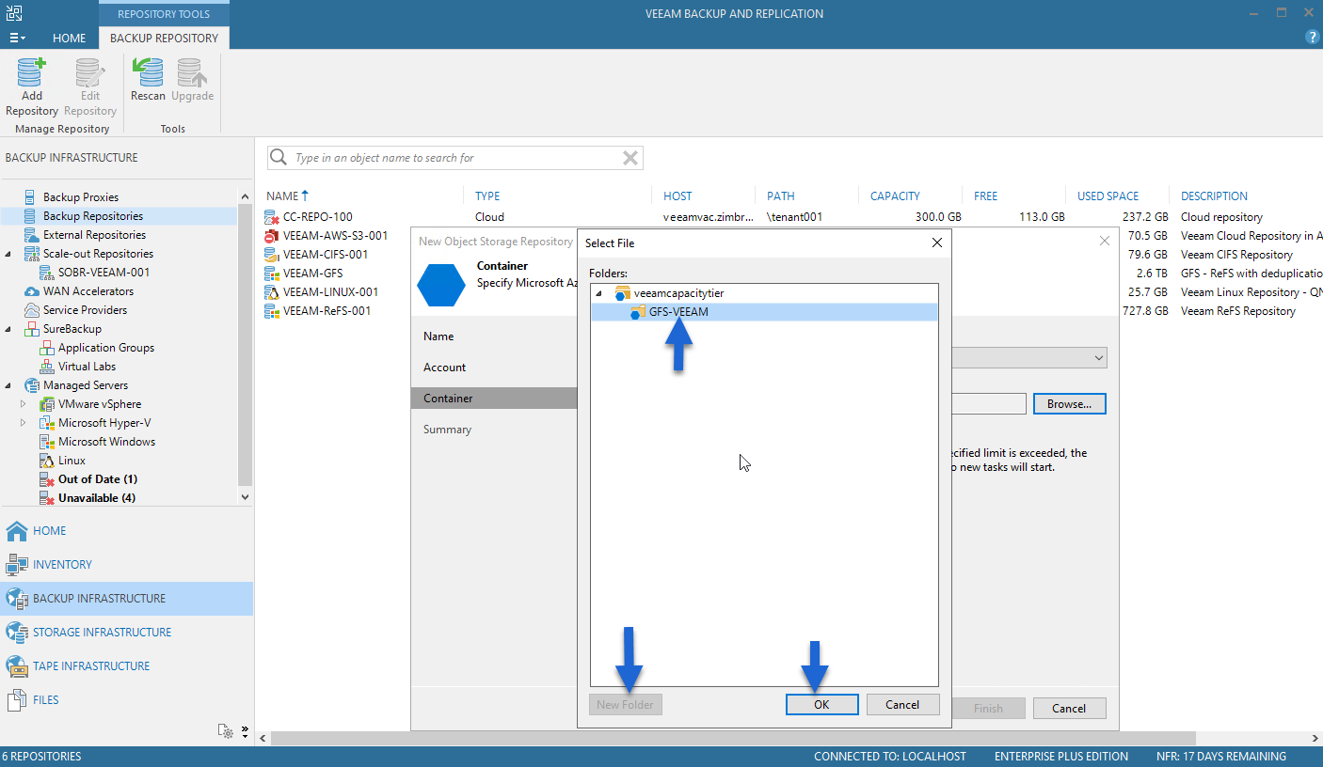Cancel the Select File dialog
1323x767 pixels.
902,705
